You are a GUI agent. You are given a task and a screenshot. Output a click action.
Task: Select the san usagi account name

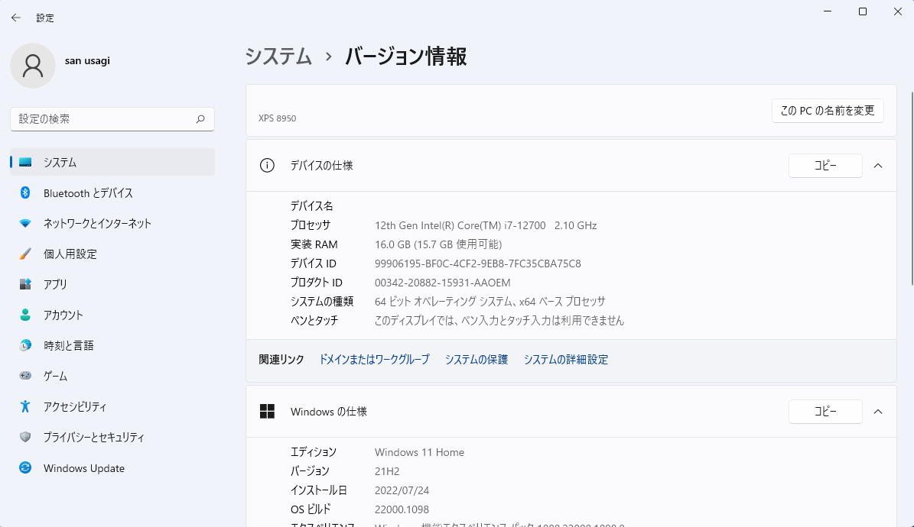click(87, 60)
